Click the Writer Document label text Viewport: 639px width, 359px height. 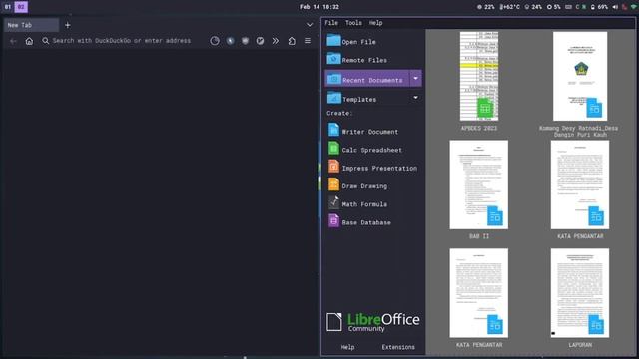coord(370,132)
